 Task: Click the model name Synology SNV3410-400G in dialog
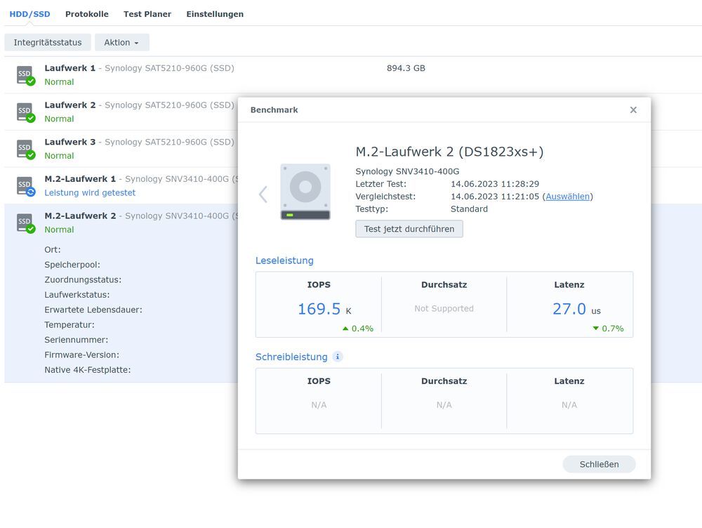pos(407,171)
